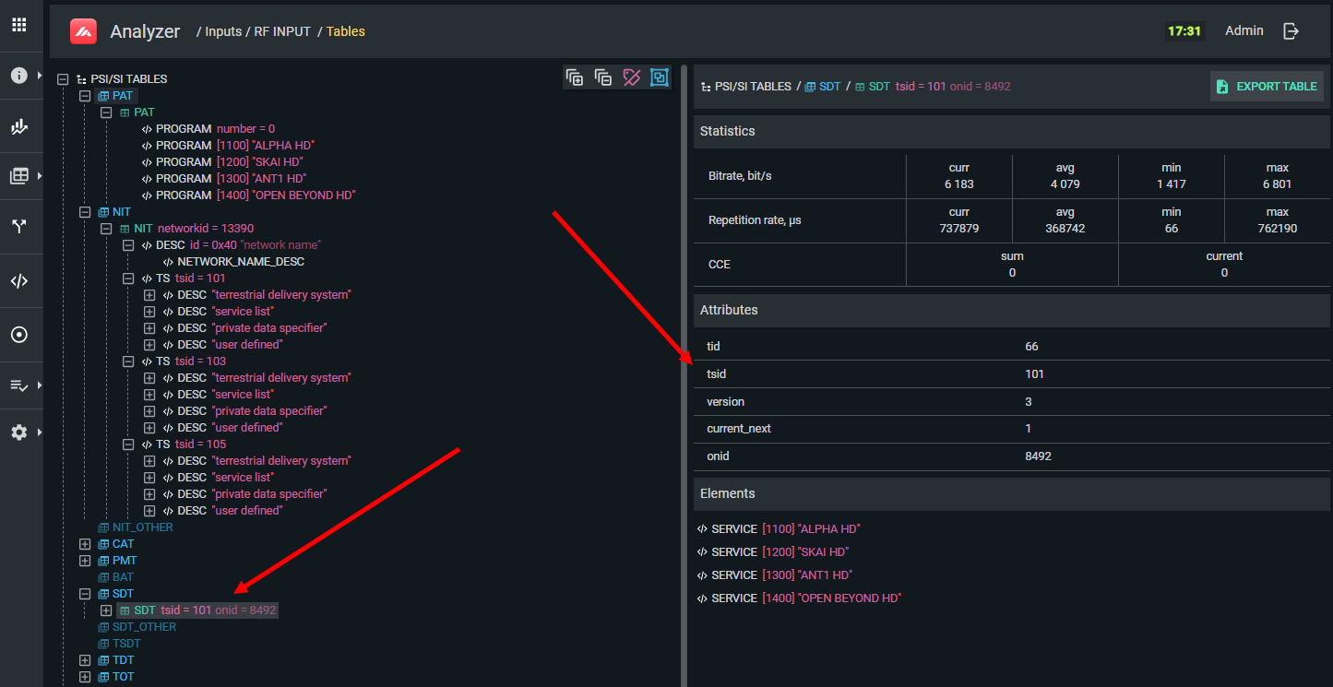Toggle the blue overlapping squares icon
The width and height of the screenshot is (1333, 687).
pos(659,77)
